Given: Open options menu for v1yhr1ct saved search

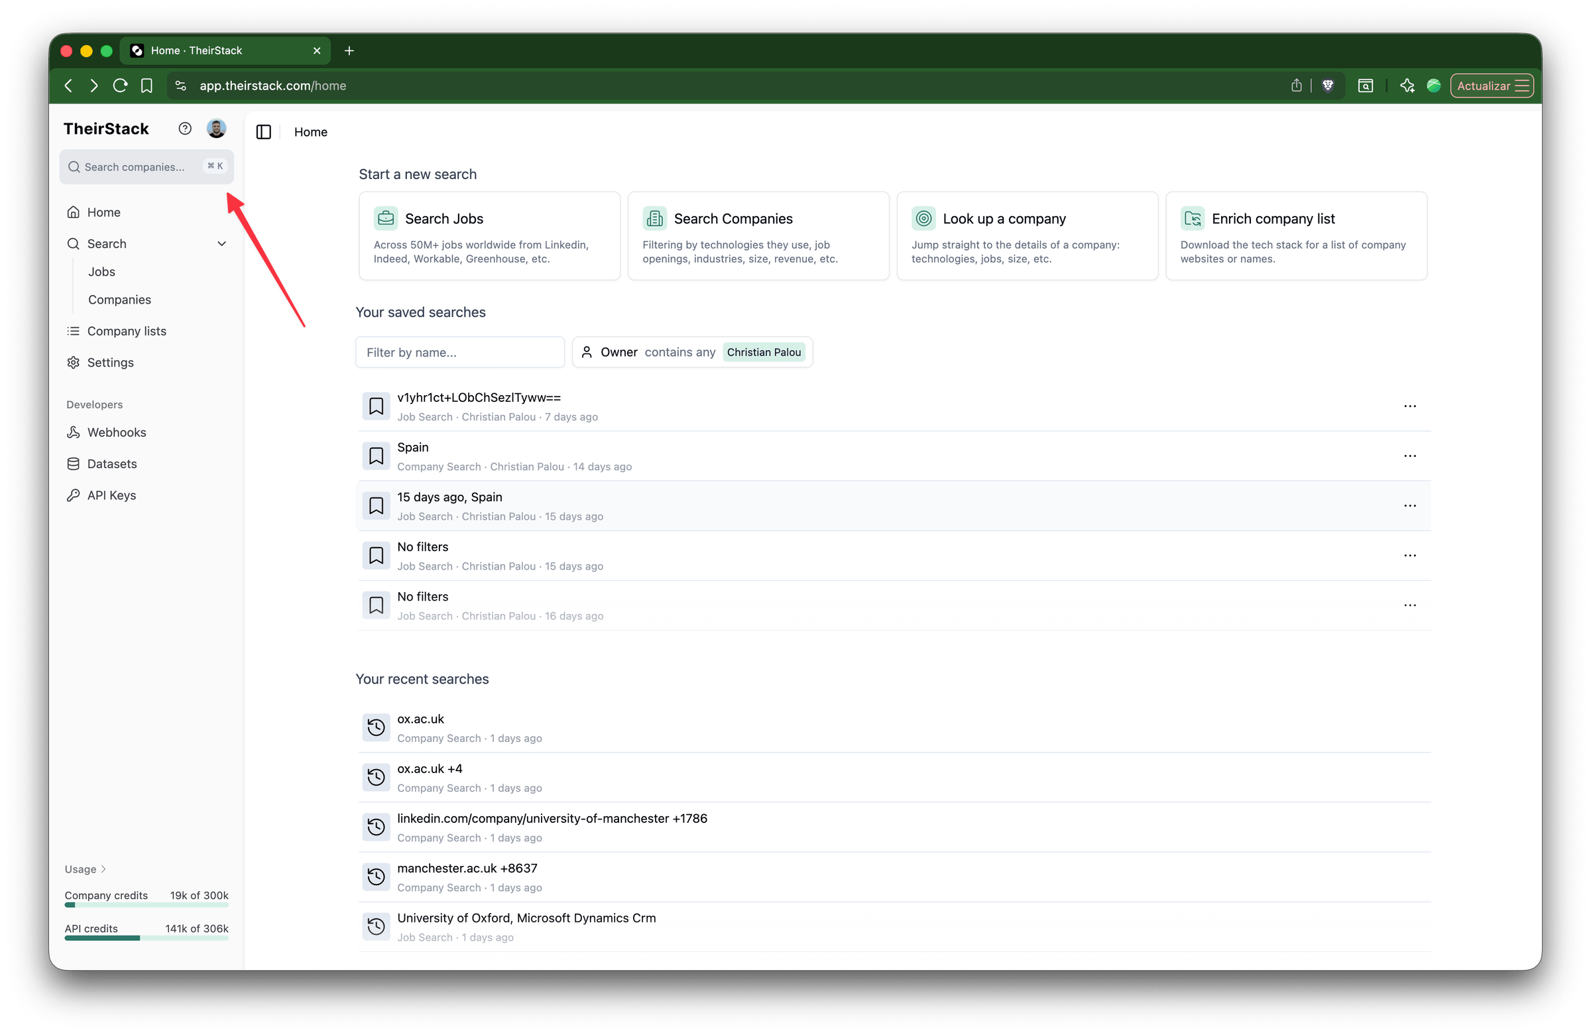Looking at the screenshot, I should (1410, 406).
